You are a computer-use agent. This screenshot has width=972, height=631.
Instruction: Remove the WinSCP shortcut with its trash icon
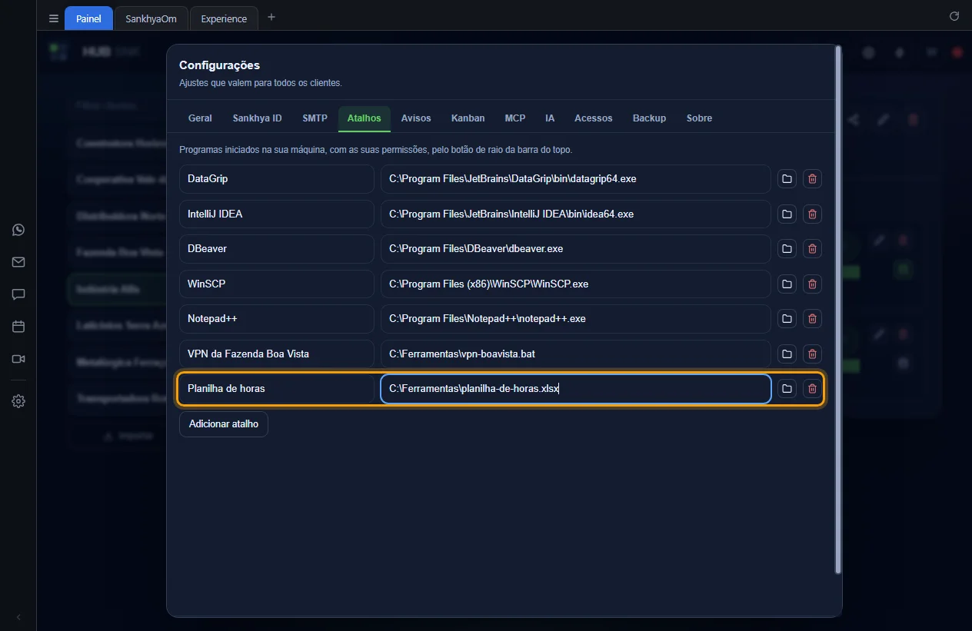812,284
